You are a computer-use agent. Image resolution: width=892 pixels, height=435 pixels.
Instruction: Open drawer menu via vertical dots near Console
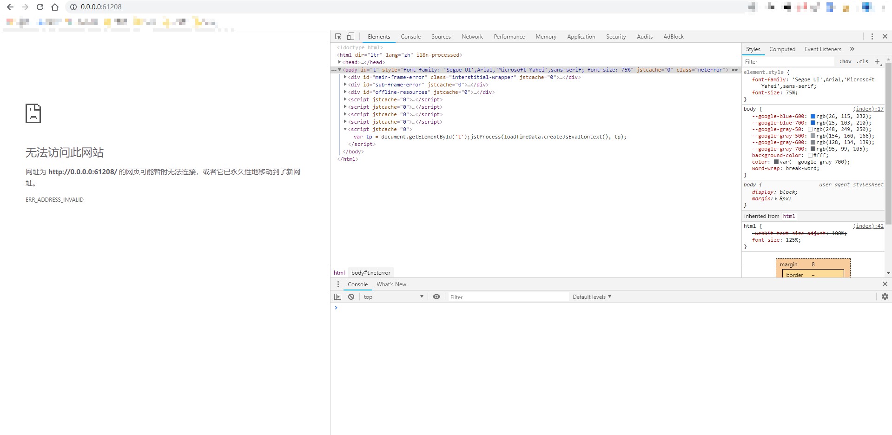(338, 284)
